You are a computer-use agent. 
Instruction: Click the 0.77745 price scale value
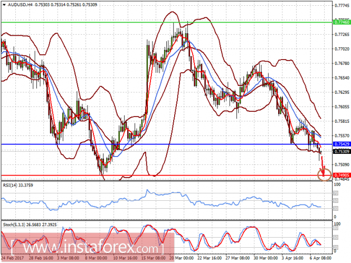coord(342,5)
